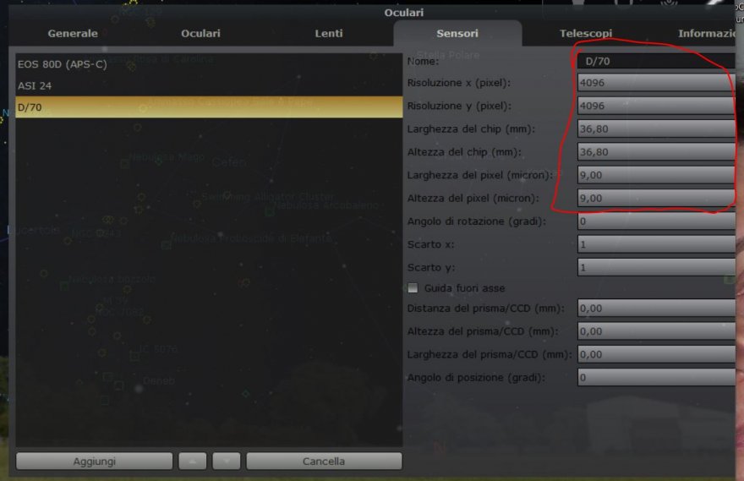744x481 pixels.
Task: Click the Scarto x field
Action: (x=657, y=244)
